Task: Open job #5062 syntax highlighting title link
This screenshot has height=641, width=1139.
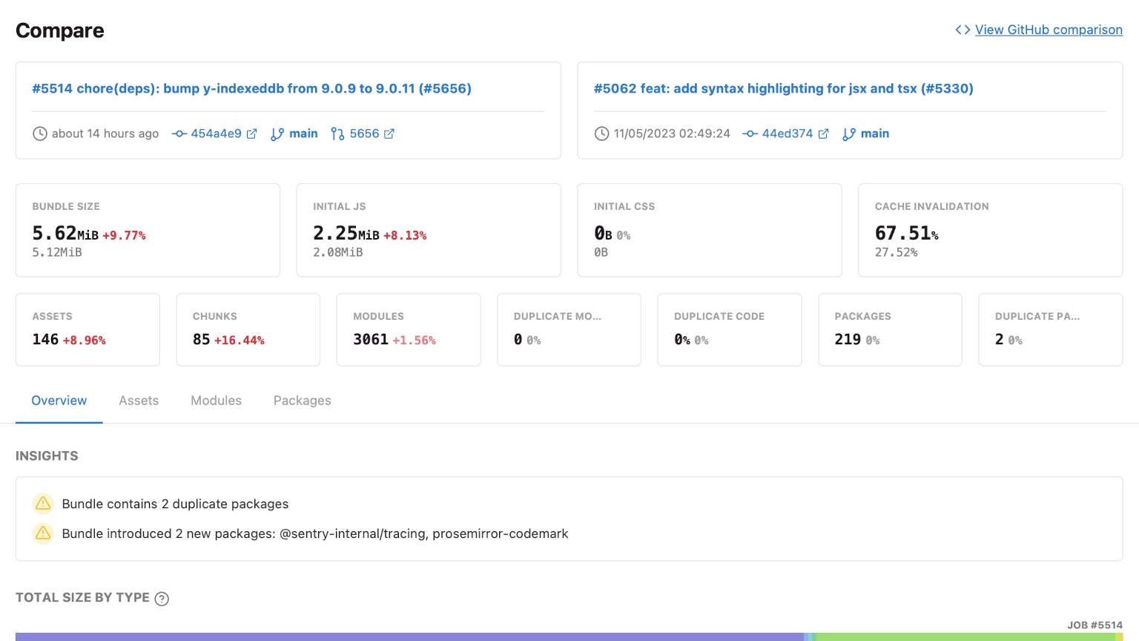Action: pyautogui.click(x=783, y=88)
